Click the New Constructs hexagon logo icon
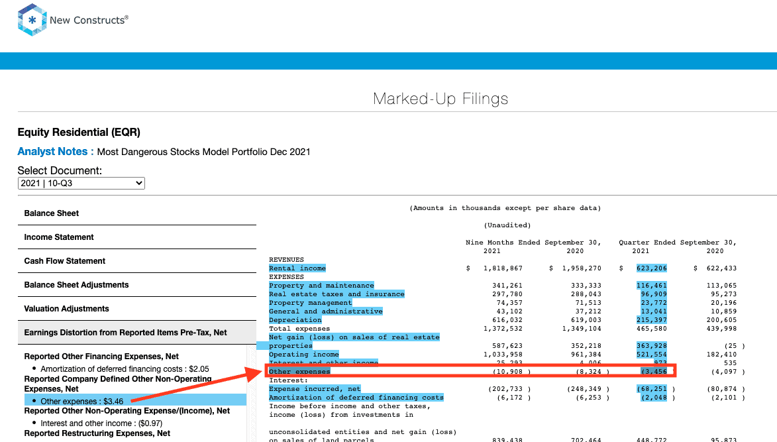The image size is (777, 442). (x=32, y=20)
